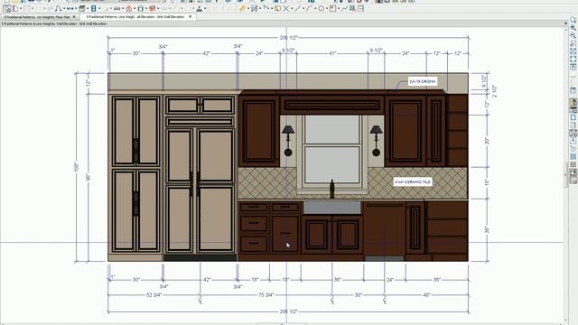The width and height of the screenshot is (578, 325).
Task: Select the Callout tool icon
Action: point(277,8)
